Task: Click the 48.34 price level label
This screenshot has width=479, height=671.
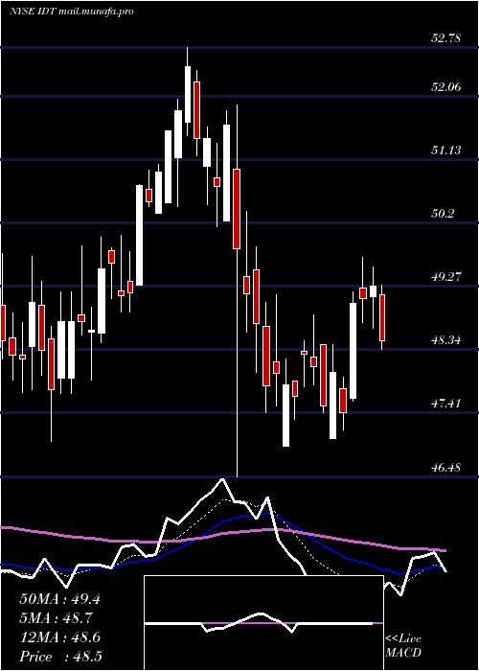Action: (445, 340)
